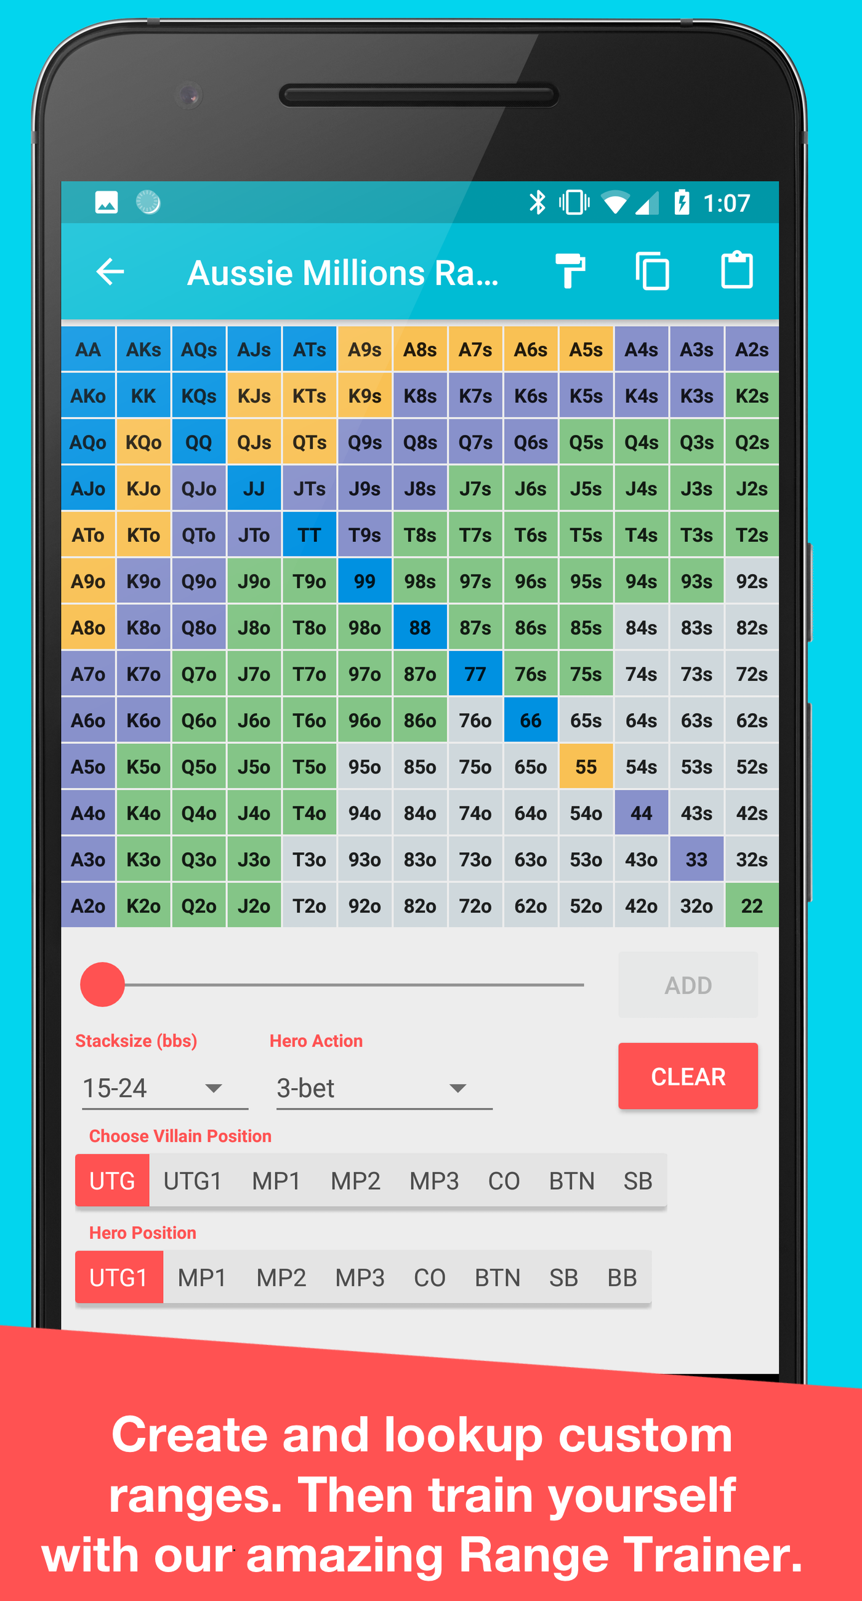Tap the 65s hand cell
The image size is (862, 1601).
(586, 720)
